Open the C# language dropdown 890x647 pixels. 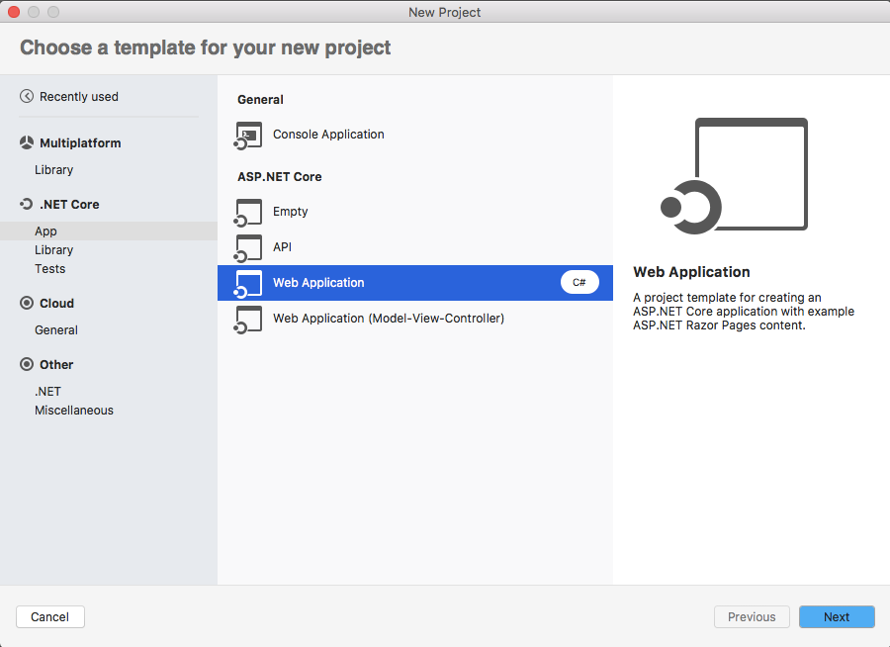click(579, 282)
